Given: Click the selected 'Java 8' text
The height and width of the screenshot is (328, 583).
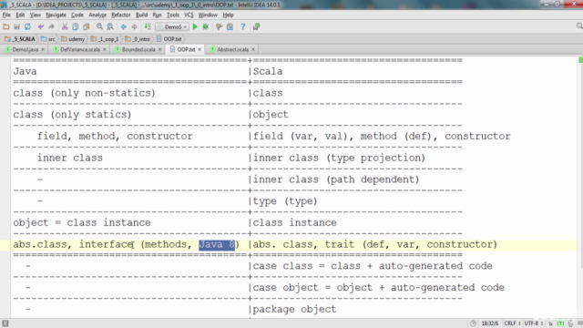Looking at the screenshot, I should tap(217, 244).
